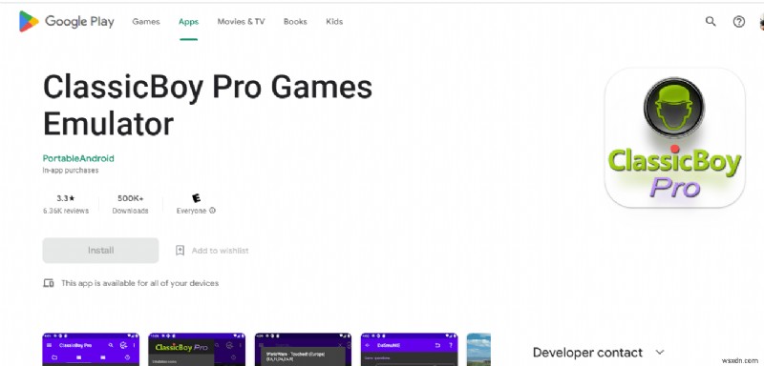764x366 pixels.
Task: Go to the Books tab
Action: 295,21
